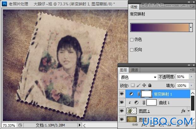
Task: Click the 渐变映射 1 layer name
Action: pos(163,94)
